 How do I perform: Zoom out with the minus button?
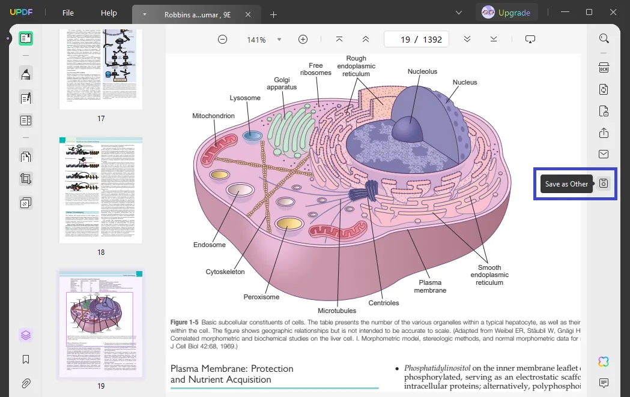[223, 40]
